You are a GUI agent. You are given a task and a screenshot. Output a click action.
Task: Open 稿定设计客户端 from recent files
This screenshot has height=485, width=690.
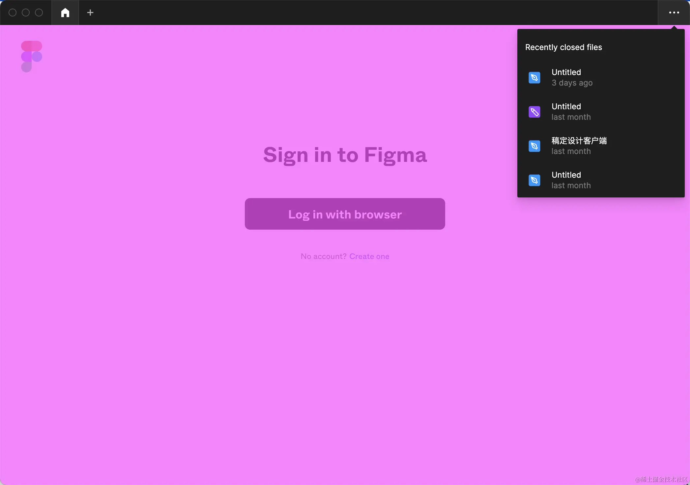tap(579, 141)
